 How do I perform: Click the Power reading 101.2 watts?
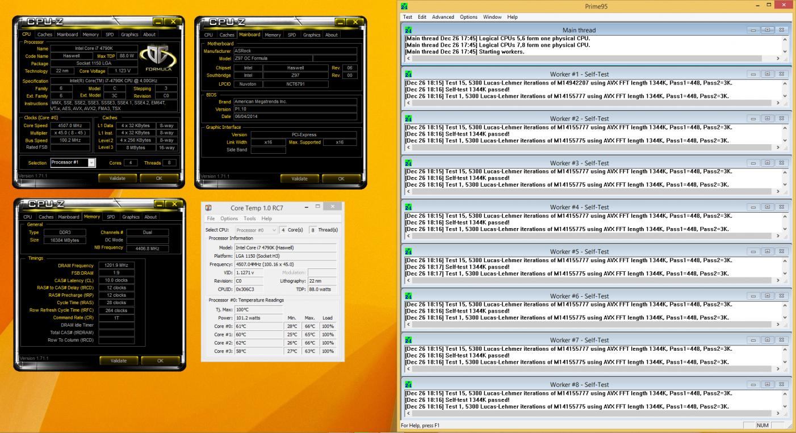[x=258, y=318]
